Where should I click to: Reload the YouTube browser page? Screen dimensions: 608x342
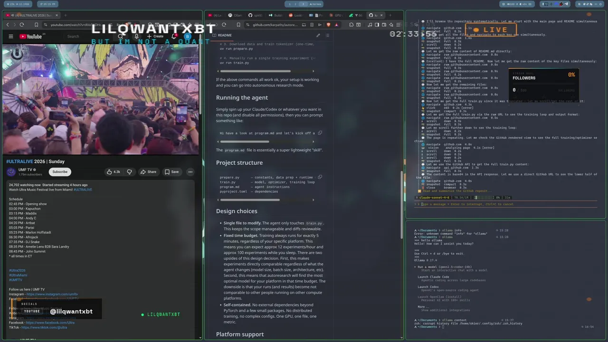[22, 25]
